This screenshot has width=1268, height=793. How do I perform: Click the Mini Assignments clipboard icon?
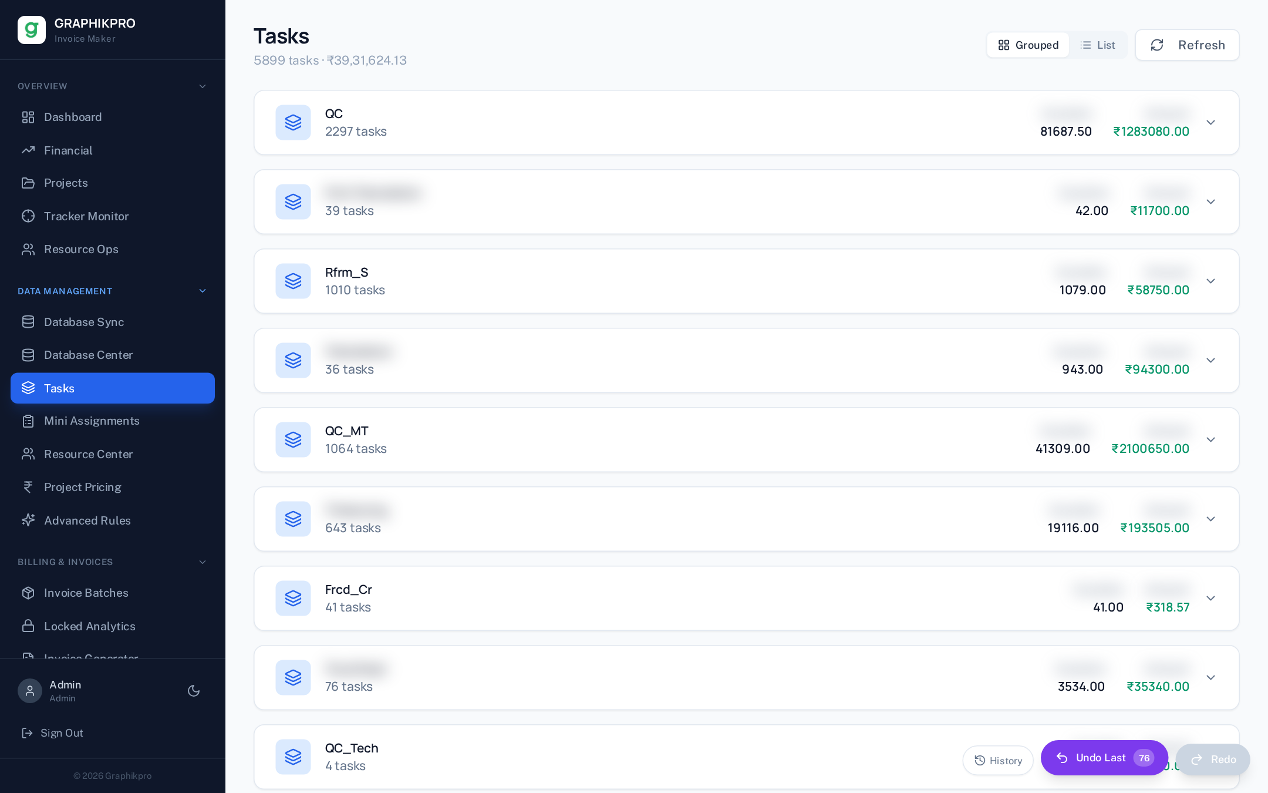(x=28, y=421)
